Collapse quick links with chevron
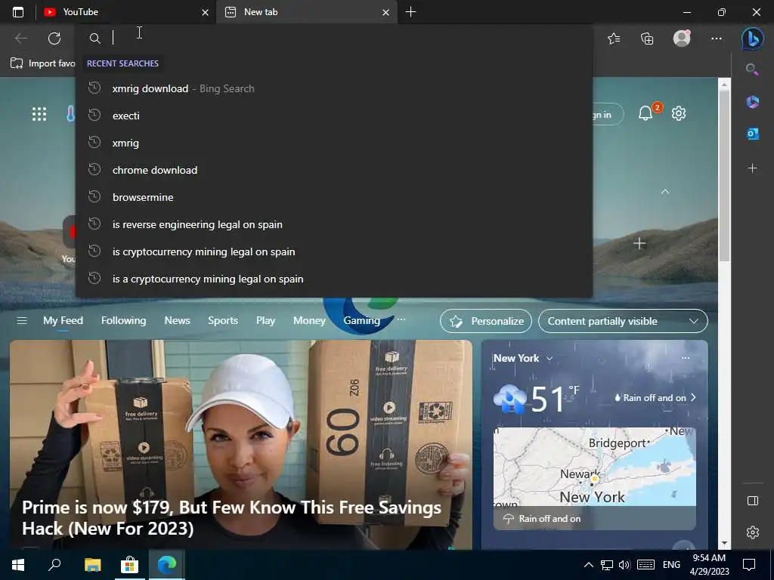This screenshot has width=774, height=580. tap(665, 191)
